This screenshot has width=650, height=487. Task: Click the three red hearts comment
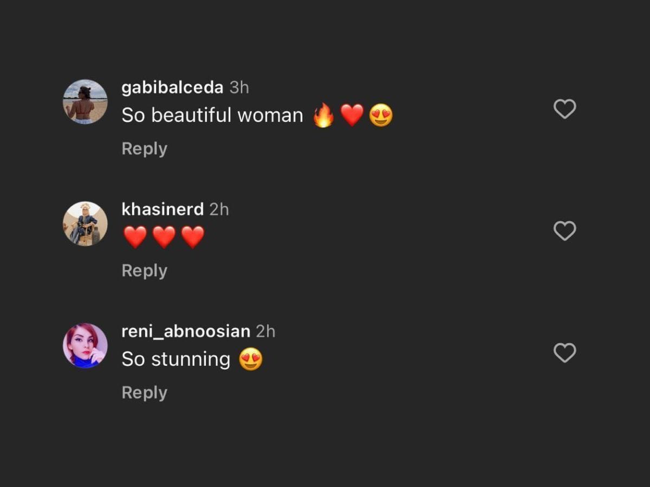tap(164, 238)
